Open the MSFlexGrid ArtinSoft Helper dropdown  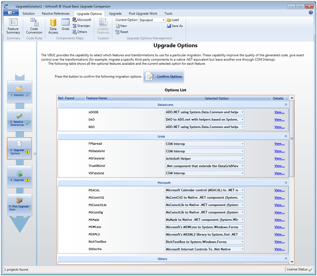coord(204,159)
